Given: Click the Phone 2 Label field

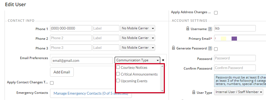Looking at the screenshot, I should pyautogui.click(x=106, y=38).
